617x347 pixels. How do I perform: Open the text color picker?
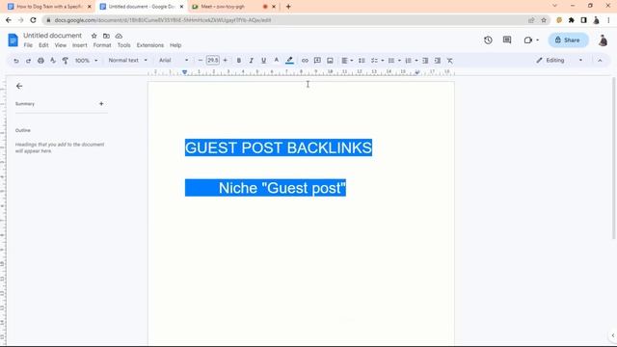(x=277, y=61)
